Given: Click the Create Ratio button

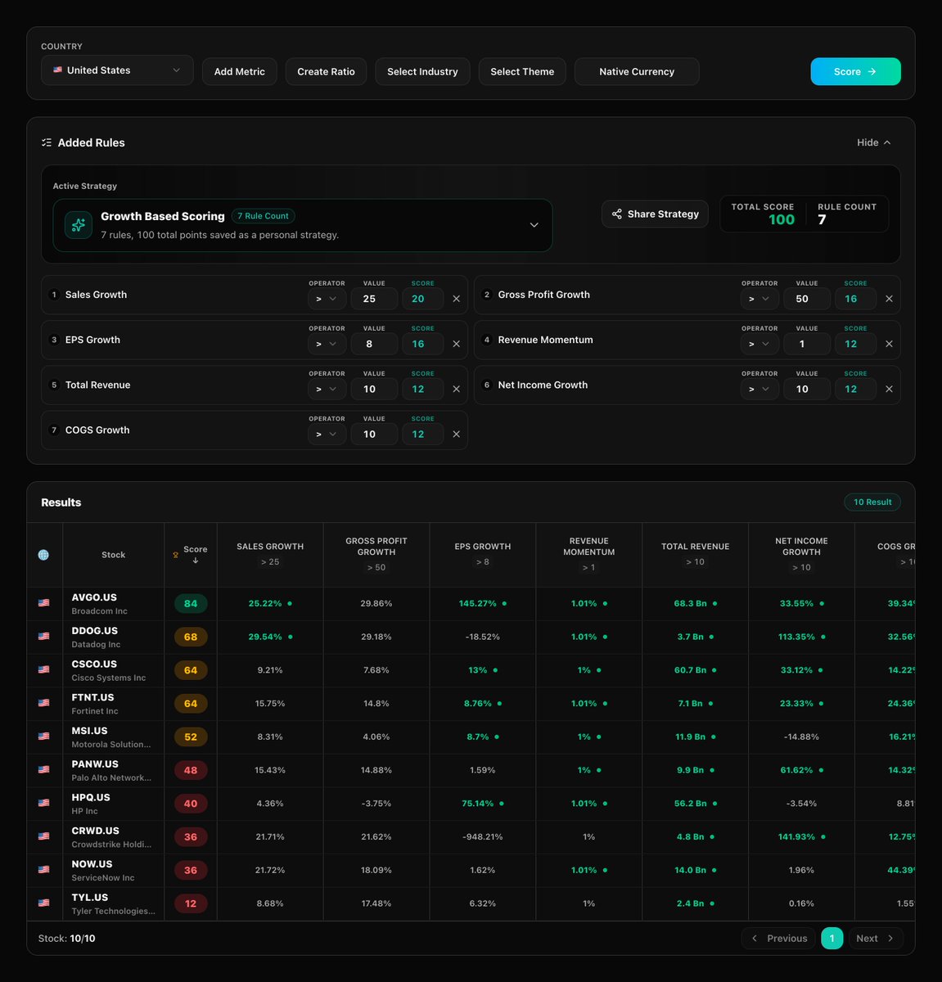Looking at the screenshot, I should point(326,71).
